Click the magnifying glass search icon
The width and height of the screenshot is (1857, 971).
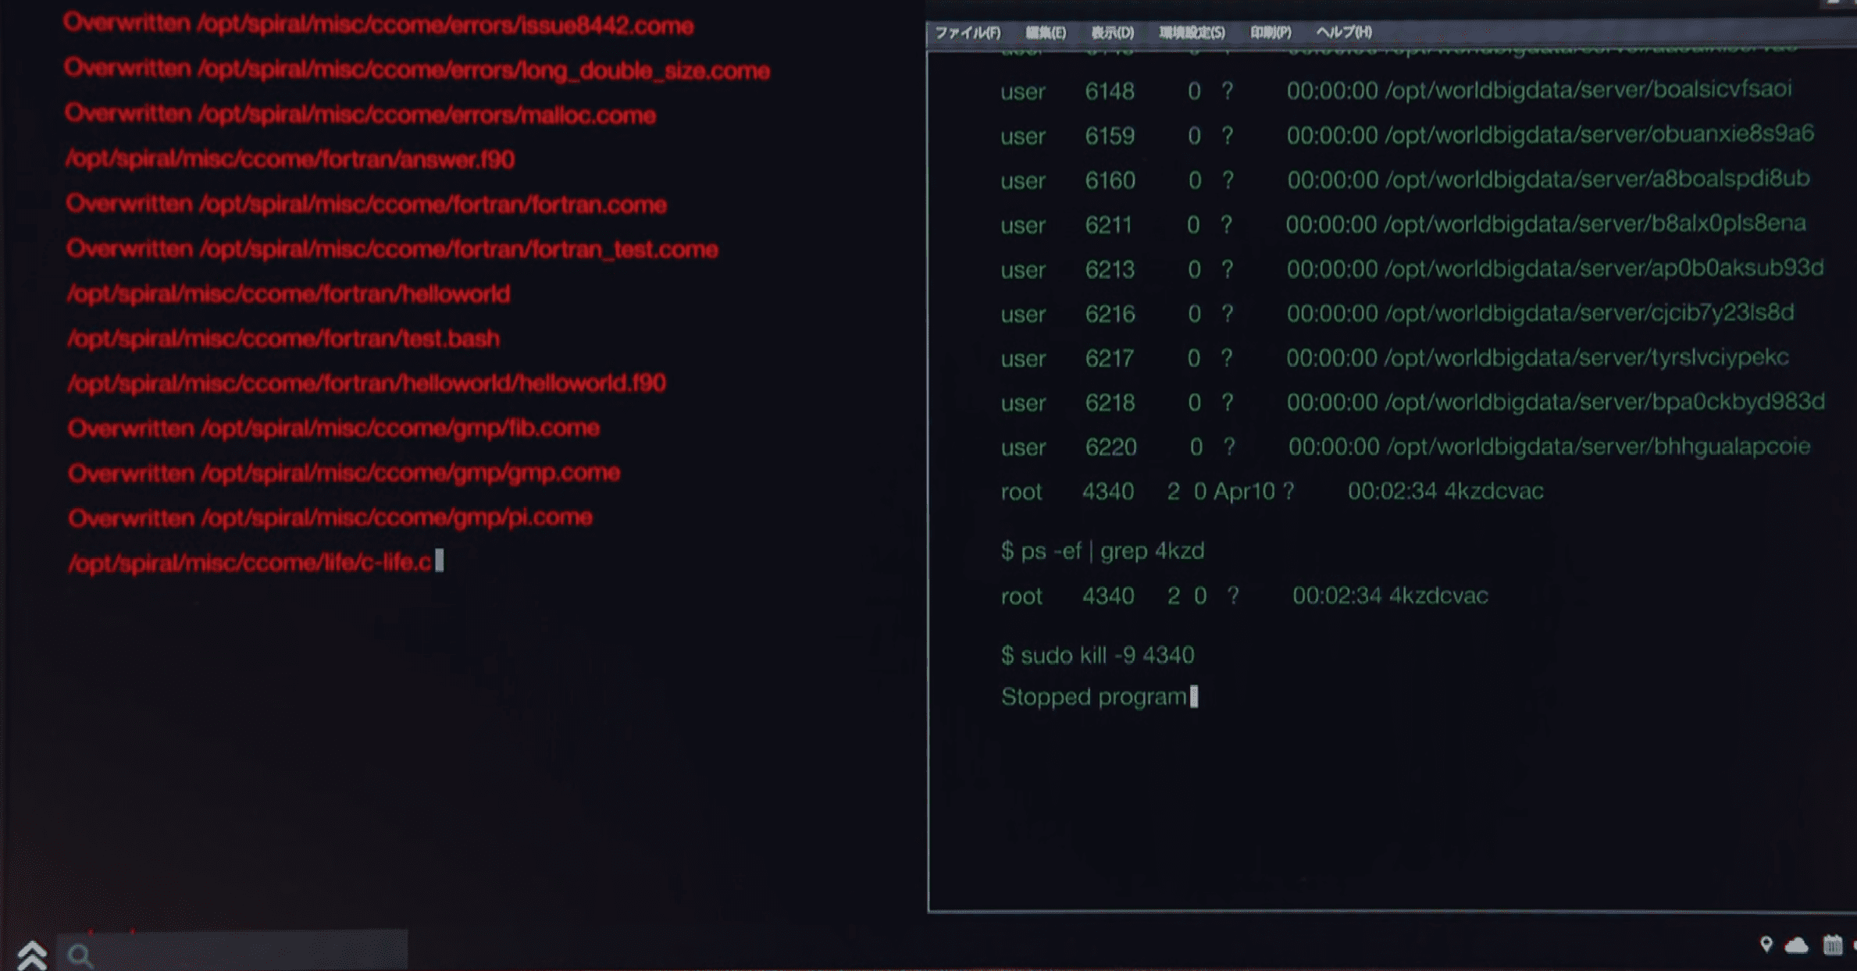point(80,955)
